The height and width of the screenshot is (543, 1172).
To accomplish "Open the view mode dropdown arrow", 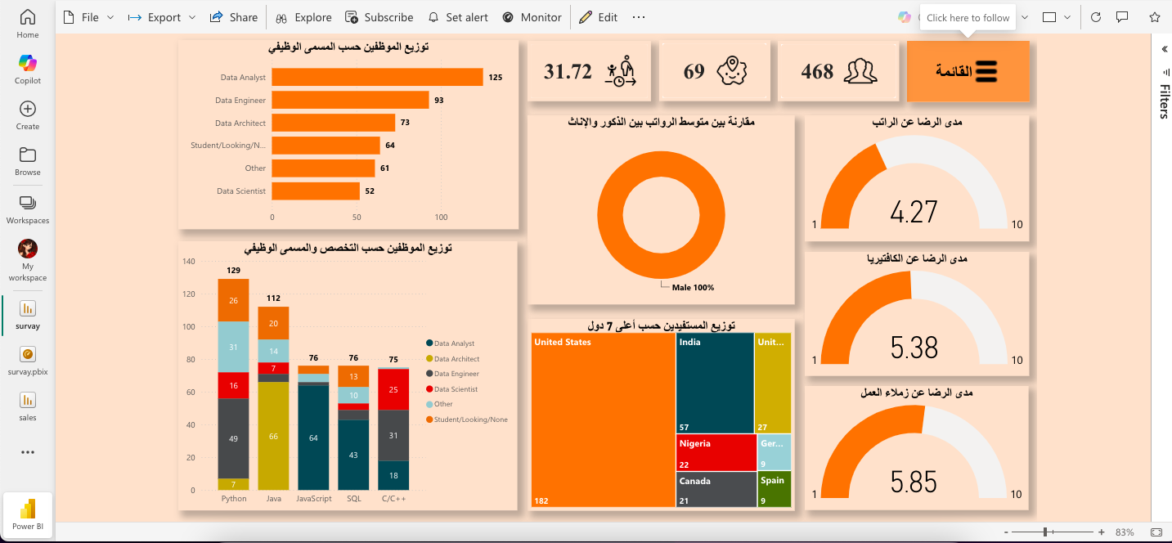I will point(1067,17).
